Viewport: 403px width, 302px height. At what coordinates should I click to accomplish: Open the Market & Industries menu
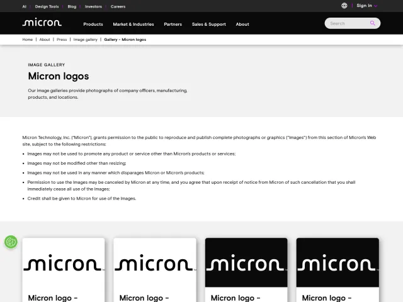133,24
